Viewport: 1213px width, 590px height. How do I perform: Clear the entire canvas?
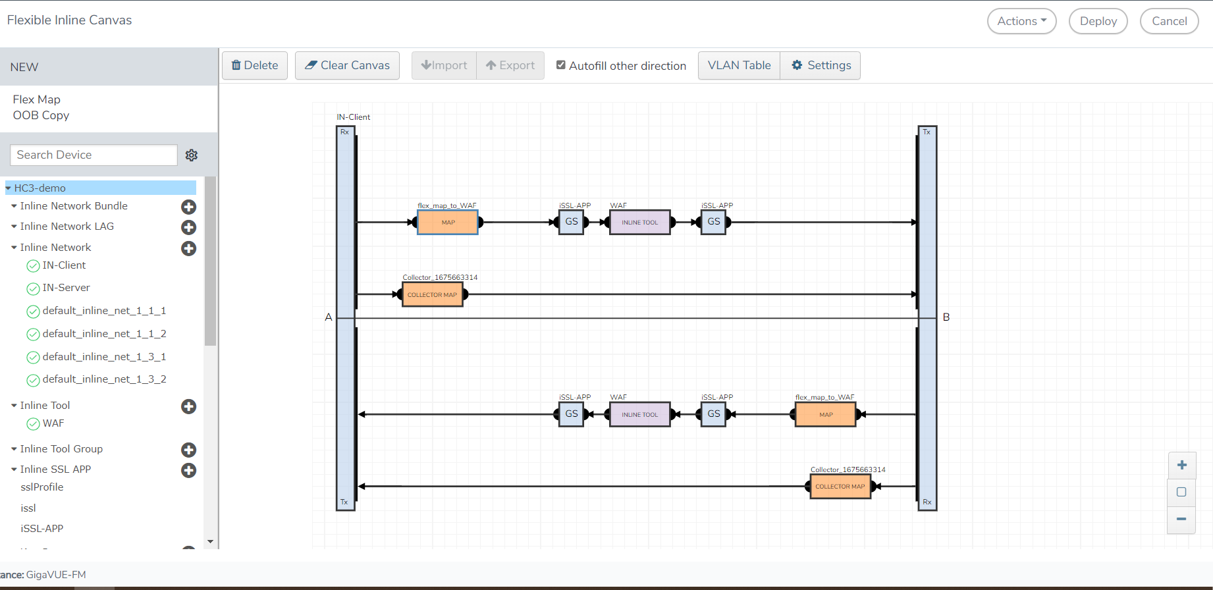pyautogui.click(x=347, y=65)
